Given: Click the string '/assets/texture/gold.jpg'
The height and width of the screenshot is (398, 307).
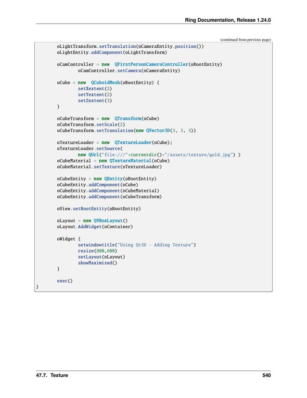Looking at the screenshot, I should [198, 154].
